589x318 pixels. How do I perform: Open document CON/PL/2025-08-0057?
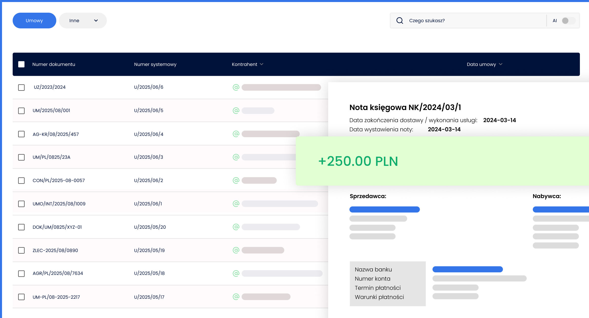pos(58,180)
